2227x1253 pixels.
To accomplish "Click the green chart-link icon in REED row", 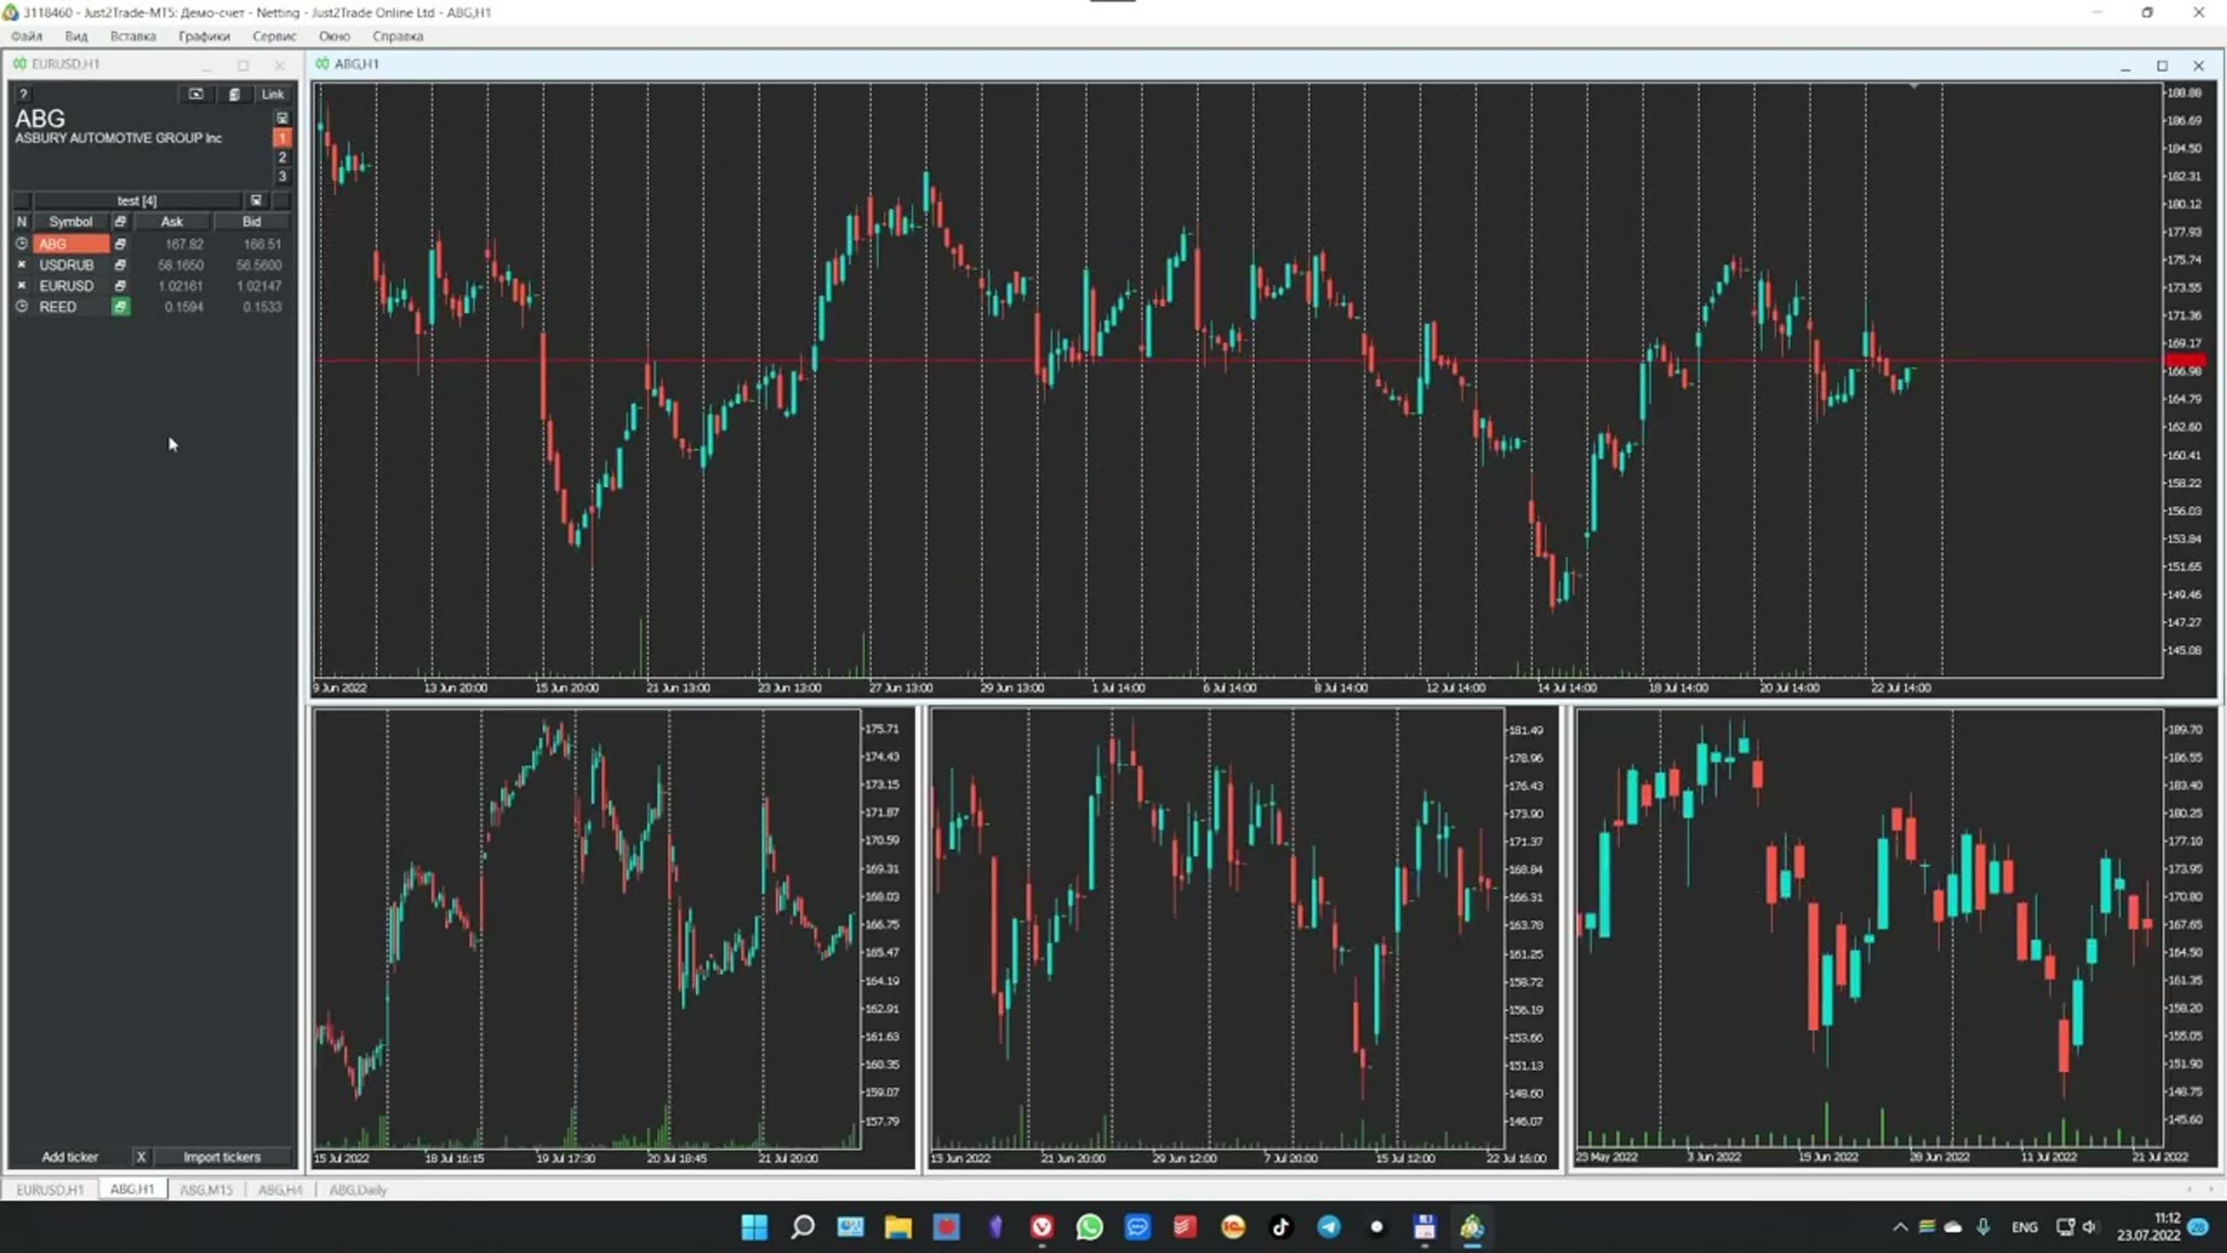I will [120, 307].
